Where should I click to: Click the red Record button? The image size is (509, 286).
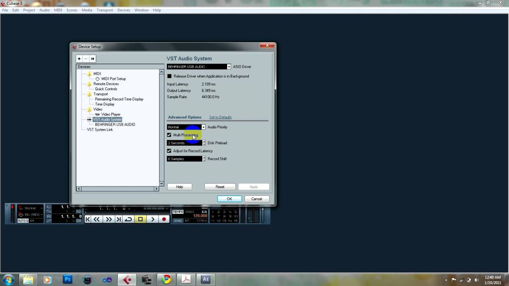[x=164, y=219]
